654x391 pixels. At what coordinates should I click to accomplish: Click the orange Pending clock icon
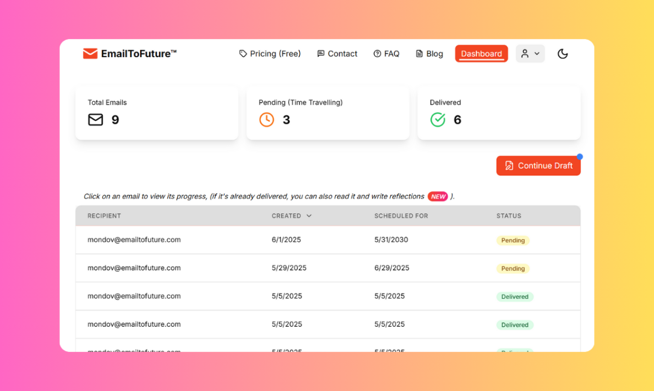coord(267,120)
